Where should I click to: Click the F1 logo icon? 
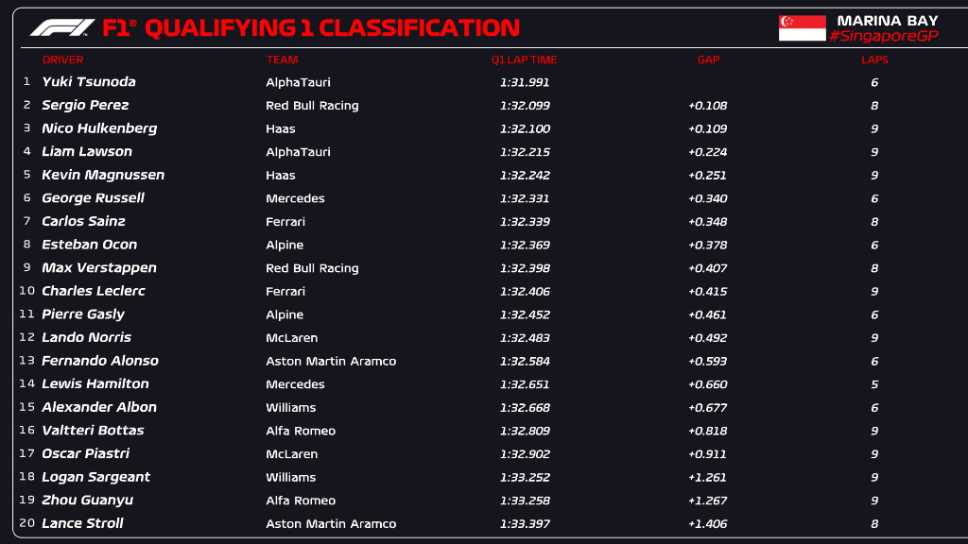click(62, 28)
